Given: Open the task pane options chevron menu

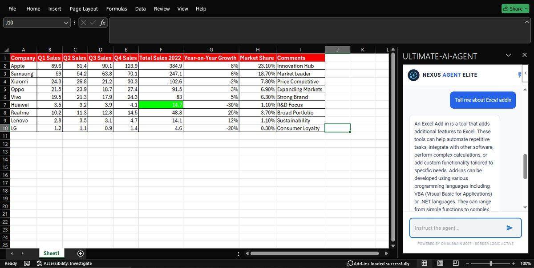Looking at the screenshot, I should click(x=509, y=55).
